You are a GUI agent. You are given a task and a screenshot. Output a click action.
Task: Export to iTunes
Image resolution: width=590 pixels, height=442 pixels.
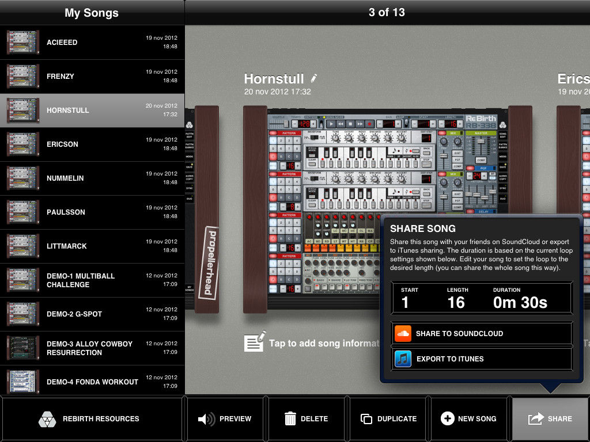tap(482, 359)
